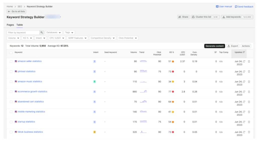Delete the abandoned cart statistics keyword
Image resolution: width=257 pixels, height=141 pixels.
click(x=249, y=102)
